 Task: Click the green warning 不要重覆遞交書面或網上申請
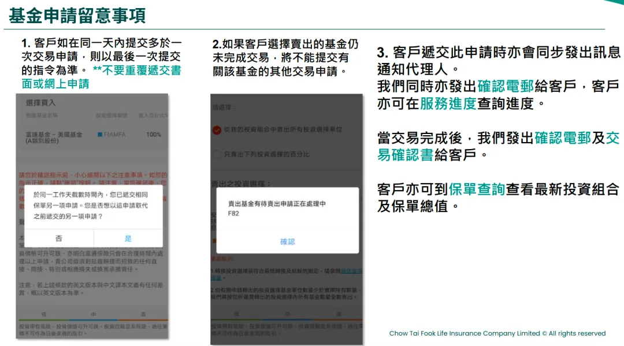click(x=102, y=77)
